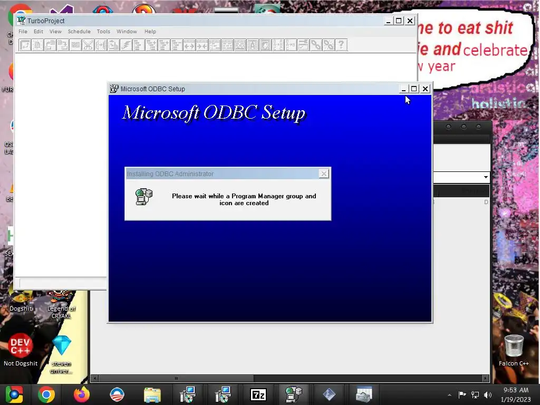Click the blue diamond taskbar icon
This screenshot has height=405, width=540.
tap(329, 394)
